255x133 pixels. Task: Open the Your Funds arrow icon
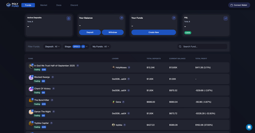coord(174,18)
